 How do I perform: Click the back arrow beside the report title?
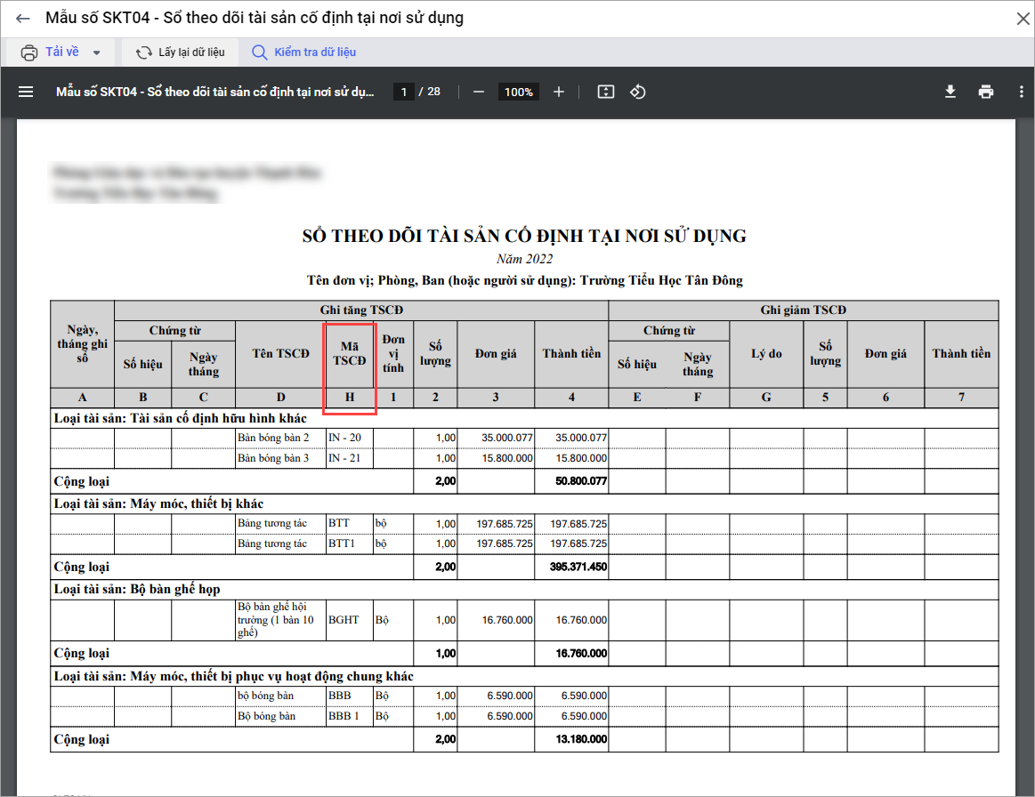click(23, 18)
